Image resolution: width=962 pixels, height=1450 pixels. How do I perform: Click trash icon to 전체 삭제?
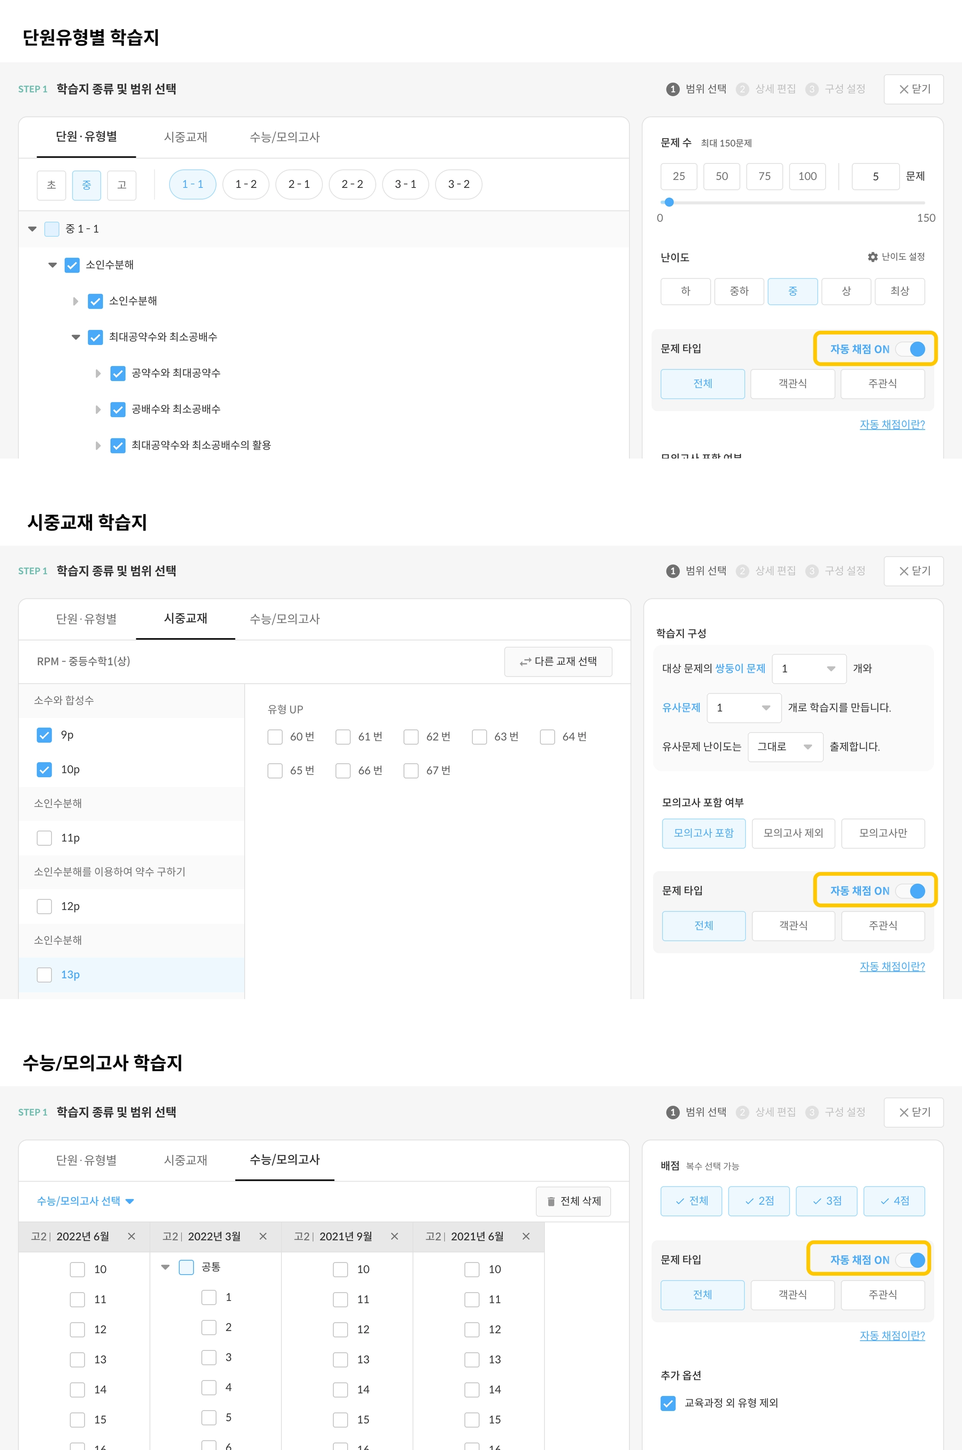[551, 1201]
